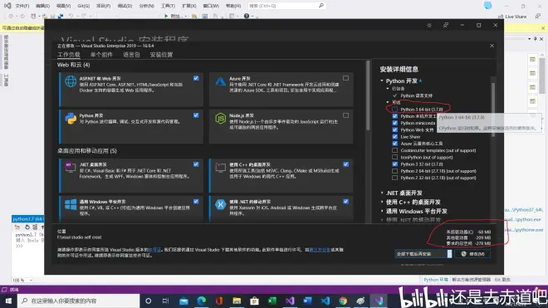This screenshot has width=548, height=308.
Task: Click the Xamarin mobile development icon
Action: (x=220, y=204)
